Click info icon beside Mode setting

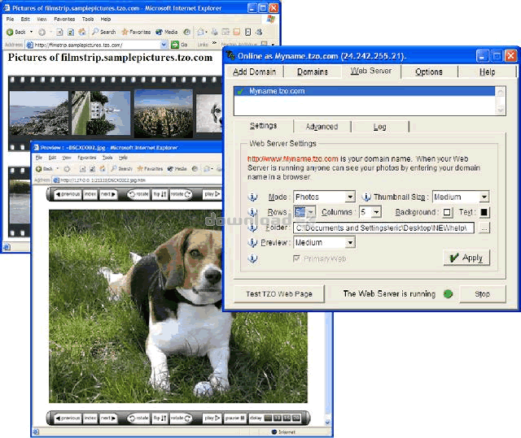pyautogui.click(x=252, y=197)
